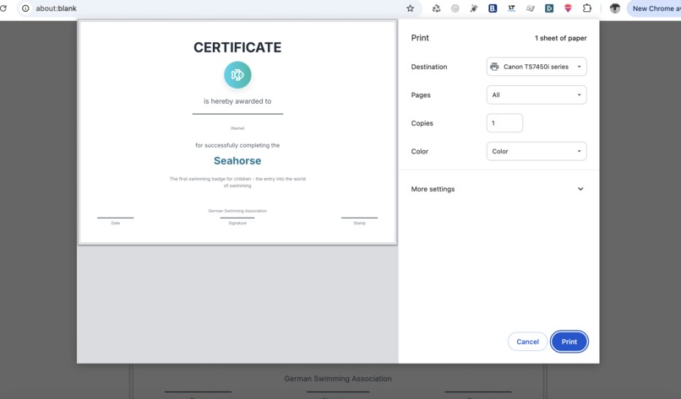Screen dimensions: 681x399
Task: Click the certificate preview page thumbnail
Action: tap(237, 132)
